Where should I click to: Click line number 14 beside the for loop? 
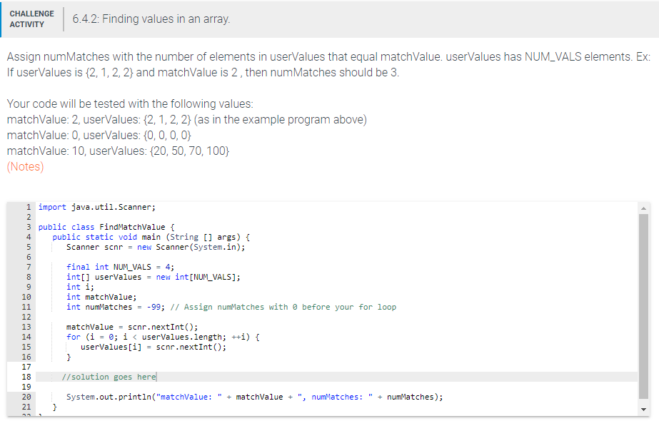pyautogui.click(x=27, y=337)
